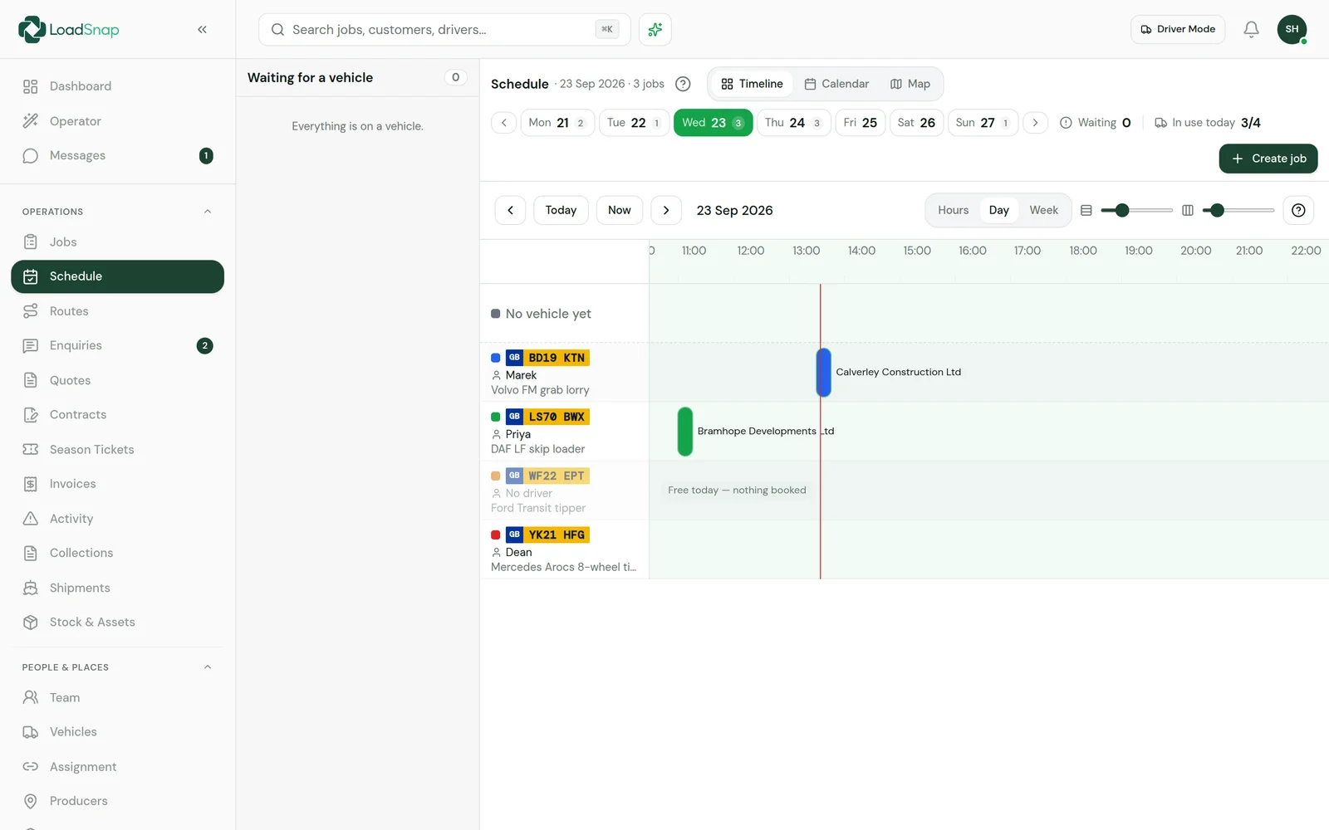The height and width of the screenshot is (830, 1329).
Task: Open Invoices page link
Action: (x=117, y=484)
